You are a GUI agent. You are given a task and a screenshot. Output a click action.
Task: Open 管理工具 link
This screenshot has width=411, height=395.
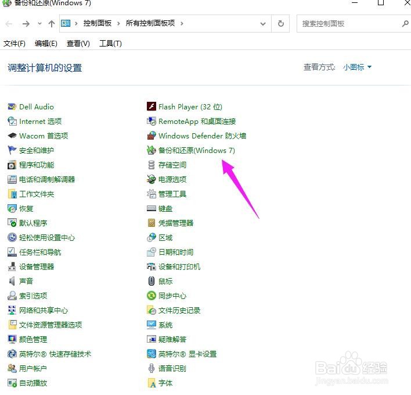point(172,194)
